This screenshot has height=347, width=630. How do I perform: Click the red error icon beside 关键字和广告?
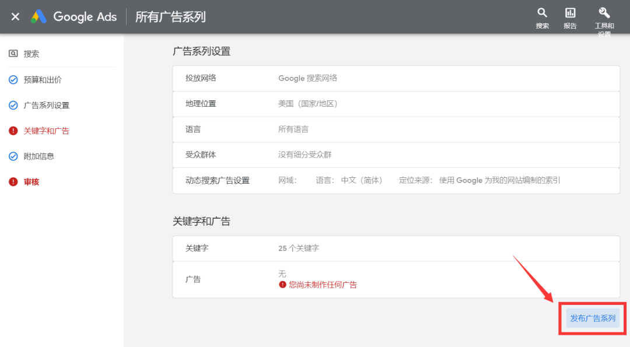pyautogui.click(x=13, y=131)
